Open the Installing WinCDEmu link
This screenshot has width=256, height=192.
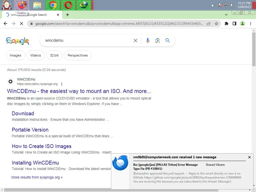[x=35, y=163]
